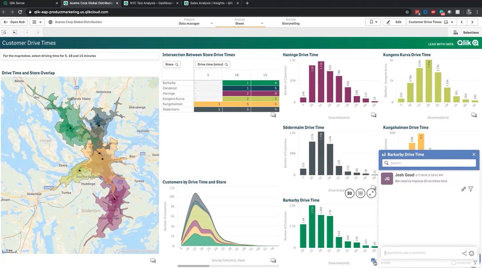Apply selection filter from Josh Good's comment
Image resolution: width=482 pixels, height=268 pixels.
point(471,189)
